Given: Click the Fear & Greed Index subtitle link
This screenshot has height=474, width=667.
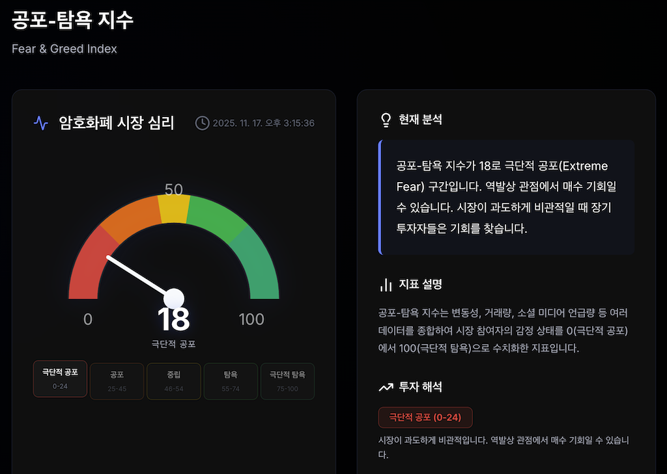Looking at the screenshot, I should coord(64,49).
